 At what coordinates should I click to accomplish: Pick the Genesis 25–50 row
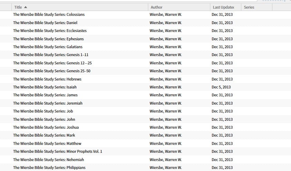(x=145, y=71)
